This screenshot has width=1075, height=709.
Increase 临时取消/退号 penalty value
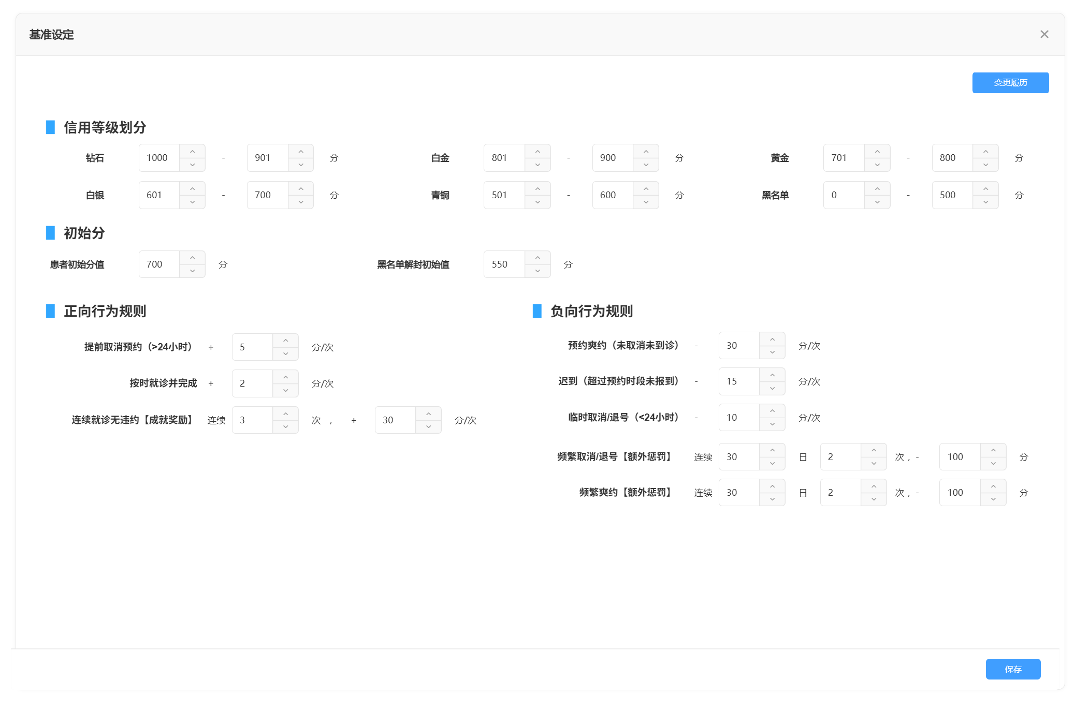772,411
